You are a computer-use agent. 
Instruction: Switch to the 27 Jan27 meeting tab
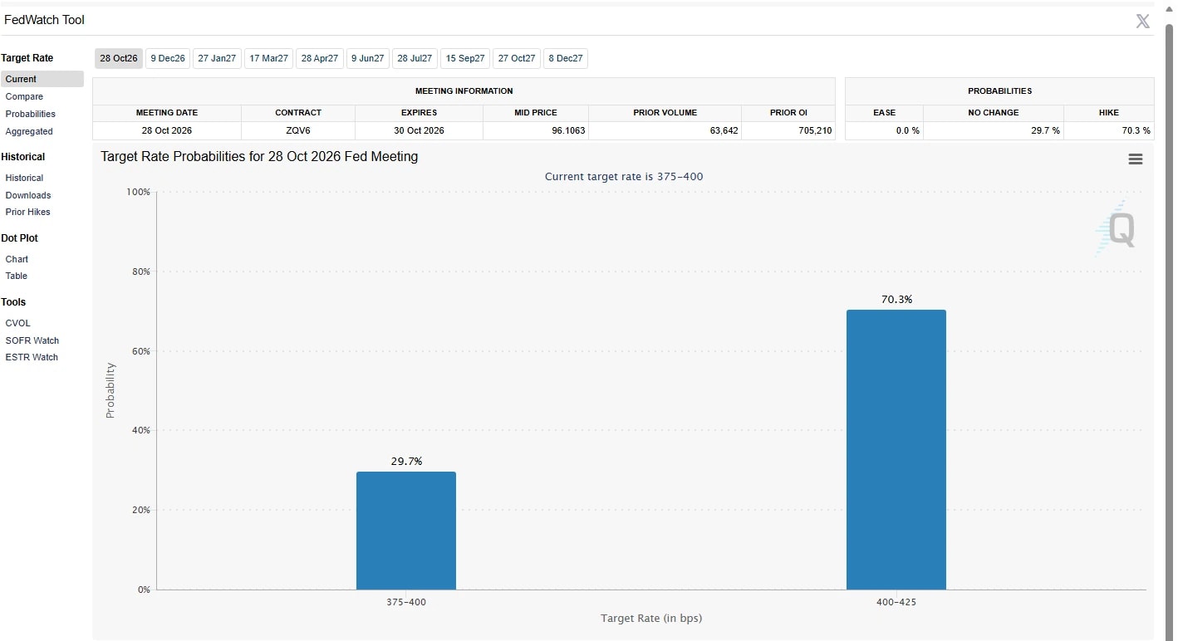coord(217,58)
